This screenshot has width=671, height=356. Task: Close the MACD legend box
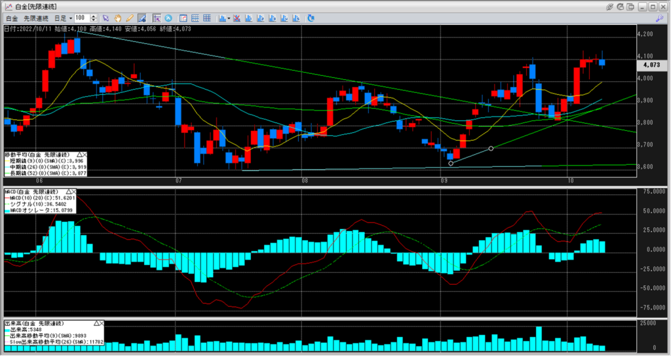point(73,192)
